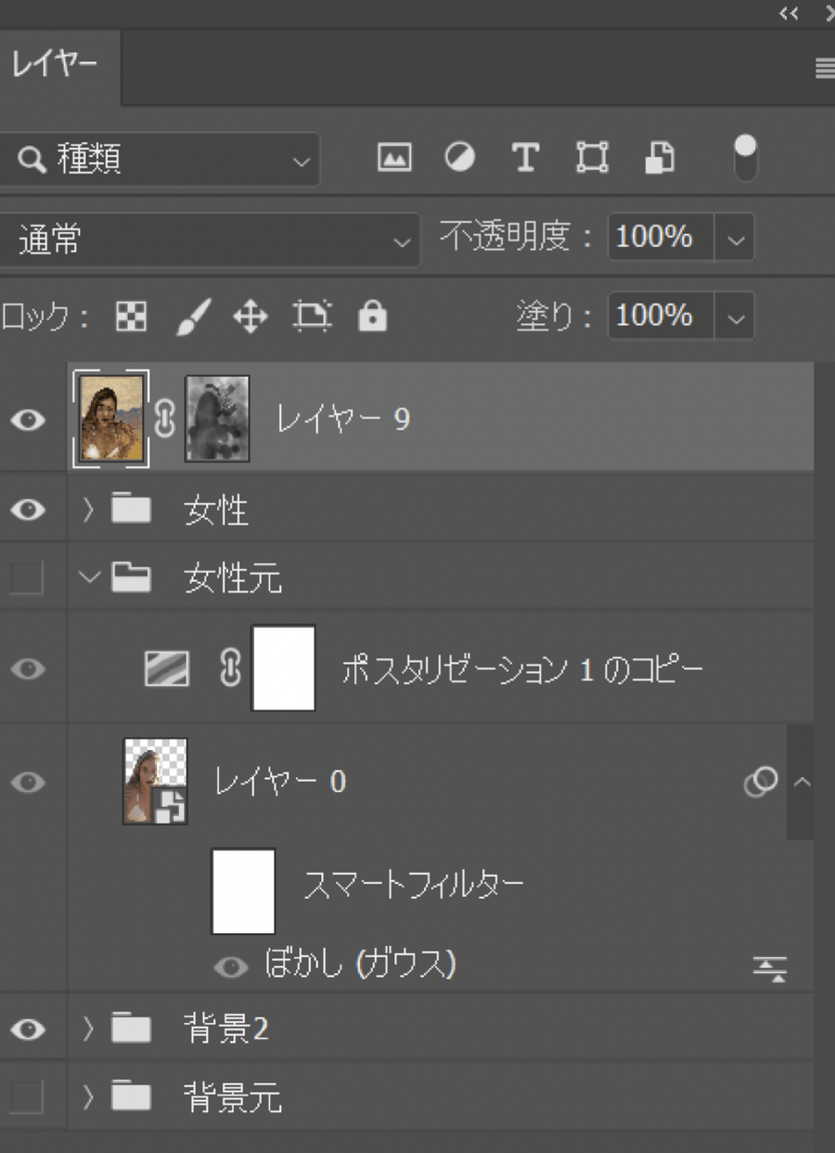Click the 塗り fill value field
Image resolution: width=835 pixels, height=1153 pixels.
661,317
